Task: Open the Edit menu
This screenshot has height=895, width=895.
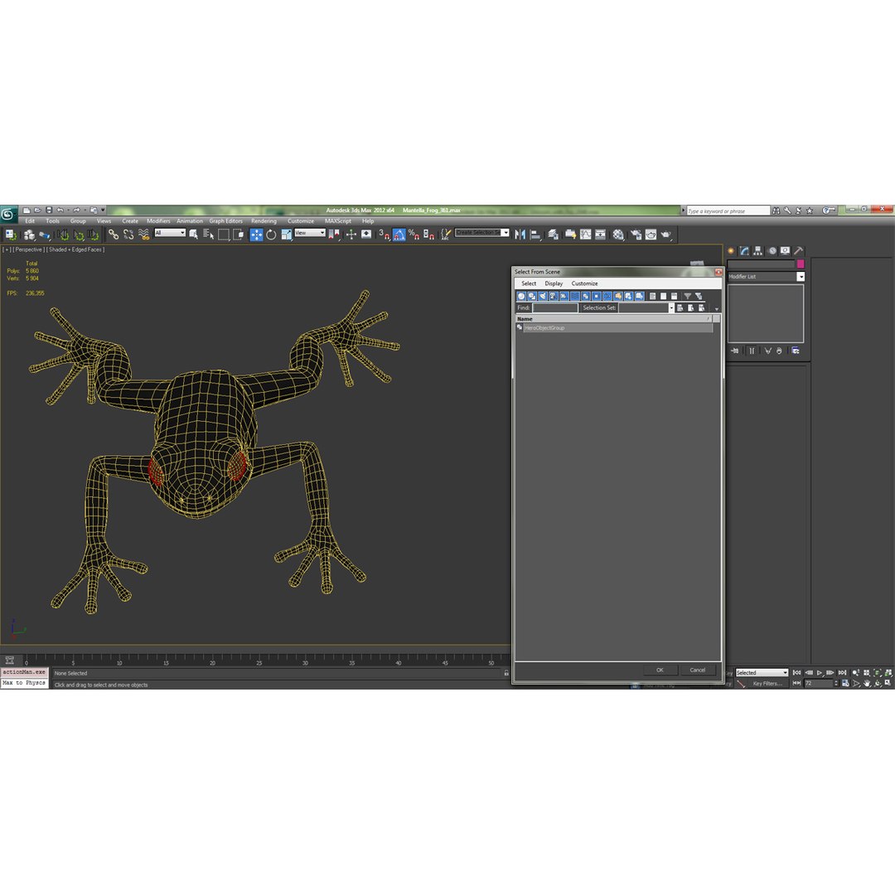Action: coord(30,221)
